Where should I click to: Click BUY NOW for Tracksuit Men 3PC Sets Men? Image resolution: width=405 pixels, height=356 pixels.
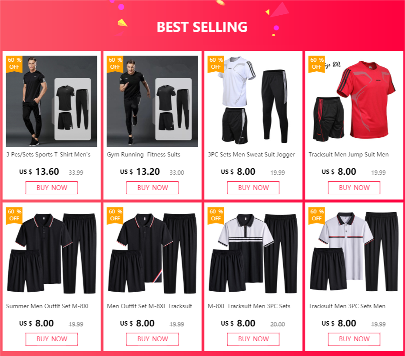pyautogui.click(x=354, y=339)
